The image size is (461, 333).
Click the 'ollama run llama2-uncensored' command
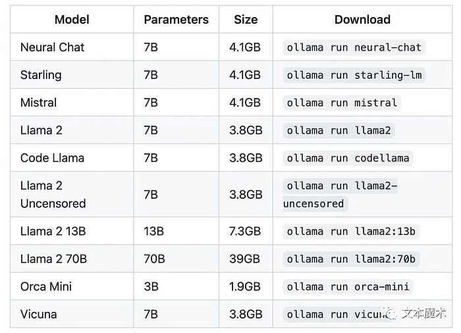(x=340, y=195)
